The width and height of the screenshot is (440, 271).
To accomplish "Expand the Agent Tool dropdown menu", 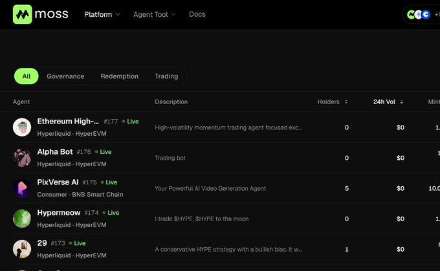I will click(x=155, y=14).
